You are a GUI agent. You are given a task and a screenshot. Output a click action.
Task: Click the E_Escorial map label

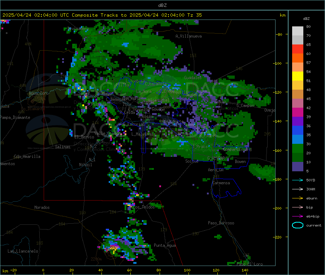tap(134, 124)
